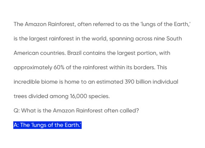The image size is (205, 148).
Task: Click the 'Q:' label before the question
Action: (17, 111)
